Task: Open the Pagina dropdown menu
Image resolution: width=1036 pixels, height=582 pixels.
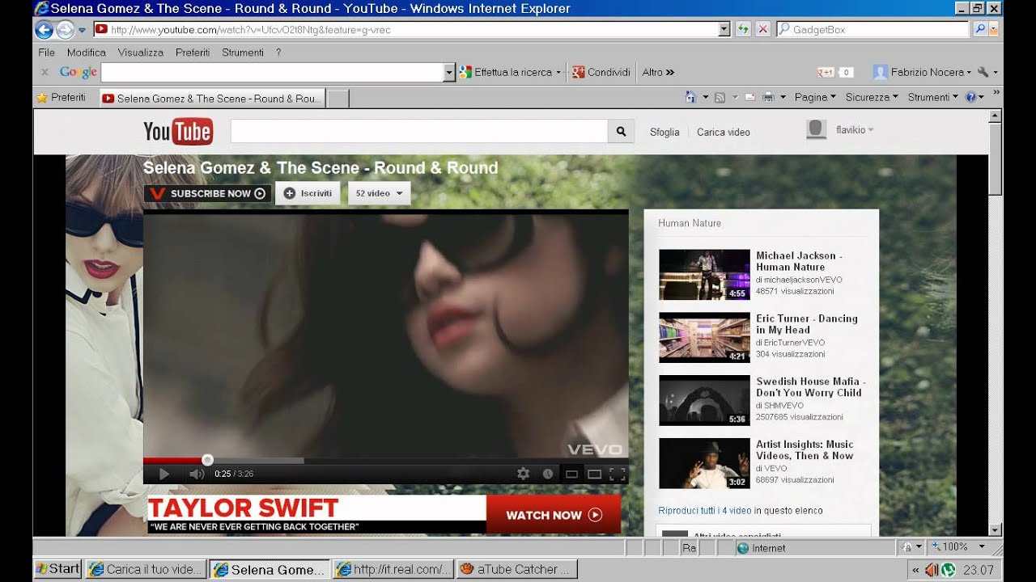Action: 815,97
